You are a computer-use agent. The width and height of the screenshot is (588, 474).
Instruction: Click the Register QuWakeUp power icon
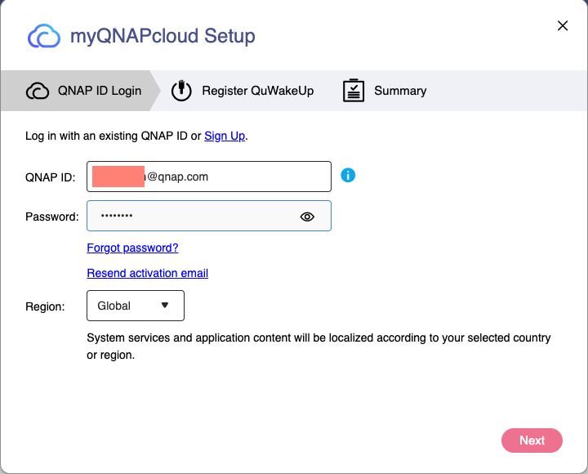181,91
